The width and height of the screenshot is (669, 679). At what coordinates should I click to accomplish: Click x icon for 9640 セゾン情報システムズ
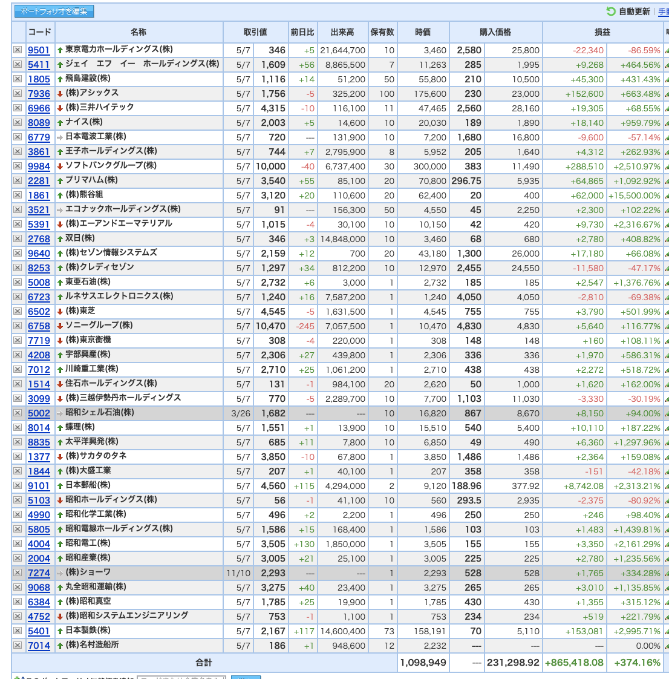tap(18, 253)
